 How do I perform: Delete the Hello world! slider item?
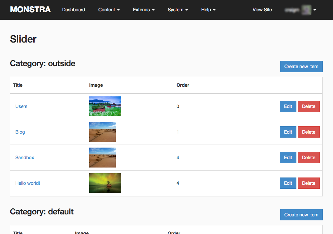tap(308, 183)
